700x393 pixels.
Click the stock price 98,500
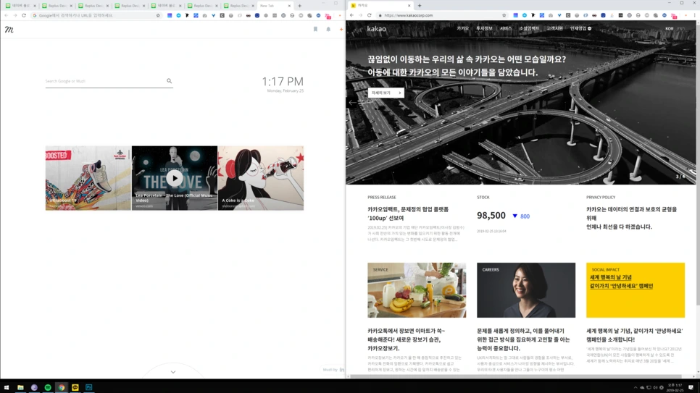[x=491, y=216]
